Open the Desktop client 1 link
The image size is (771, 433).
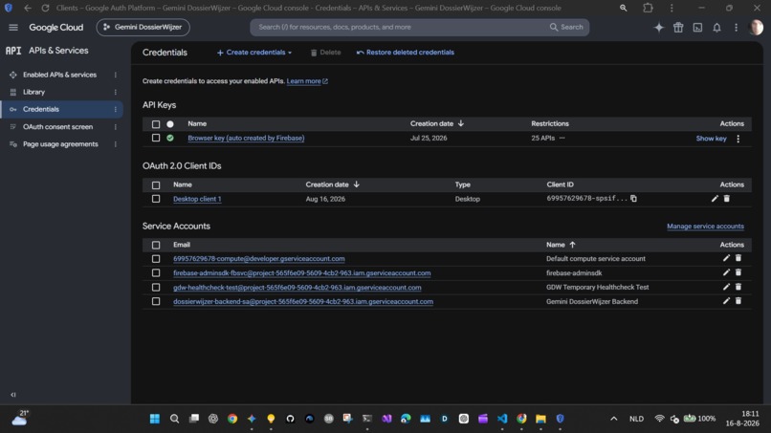pyautogui.click(x=197, y=199)
